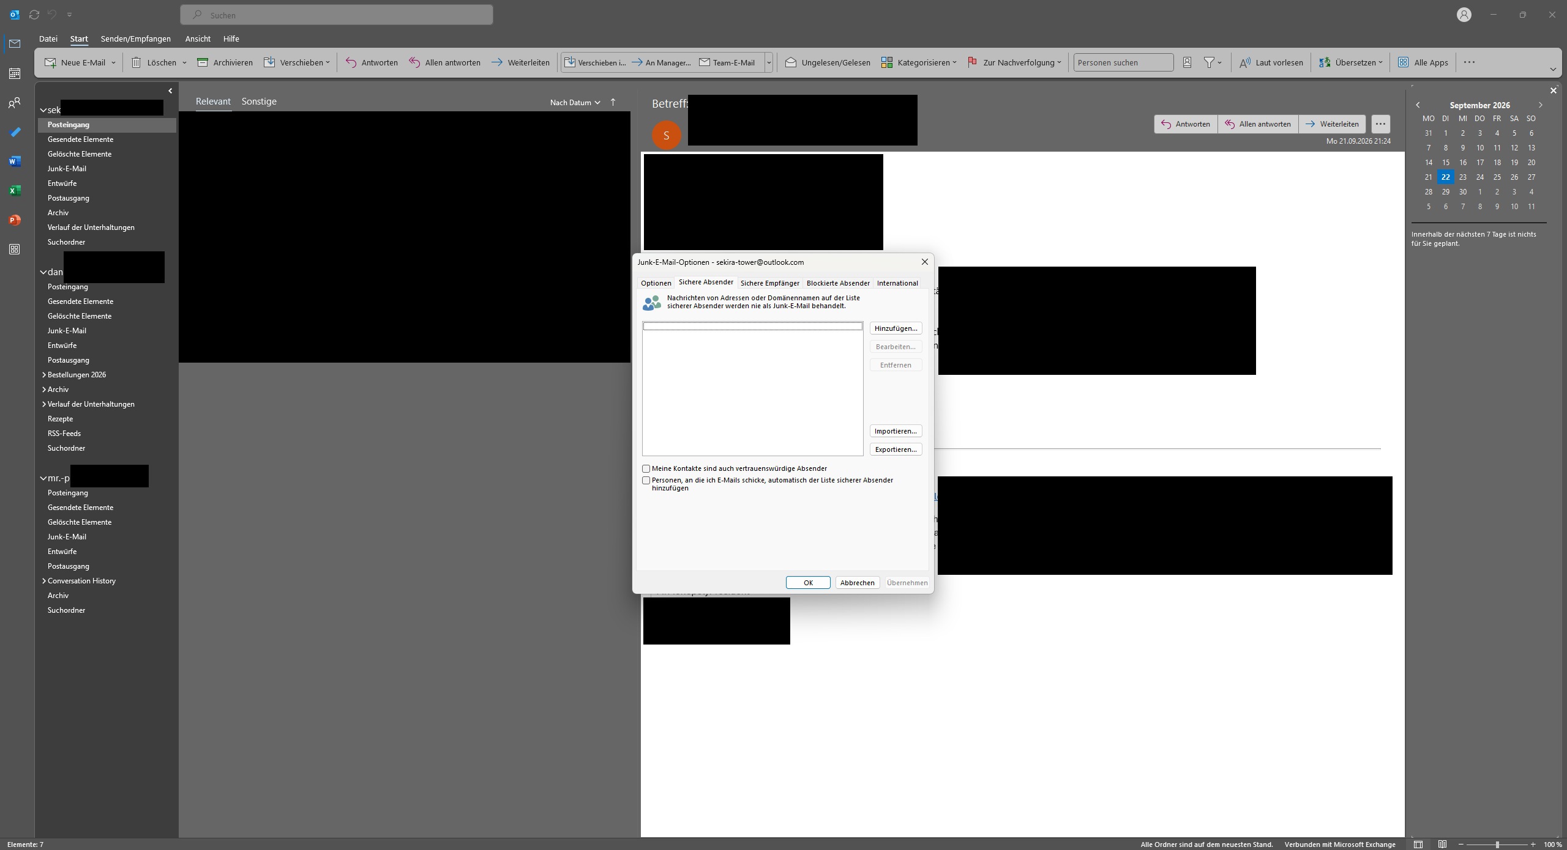Open the filter email dropdown
The height and width of the screenshot is (850, 1567).
pyautogui.click(x=1213, y=62)
